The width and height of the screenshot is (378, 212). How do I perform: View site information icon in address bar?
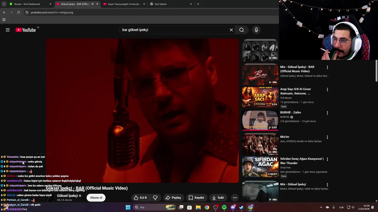27,12
